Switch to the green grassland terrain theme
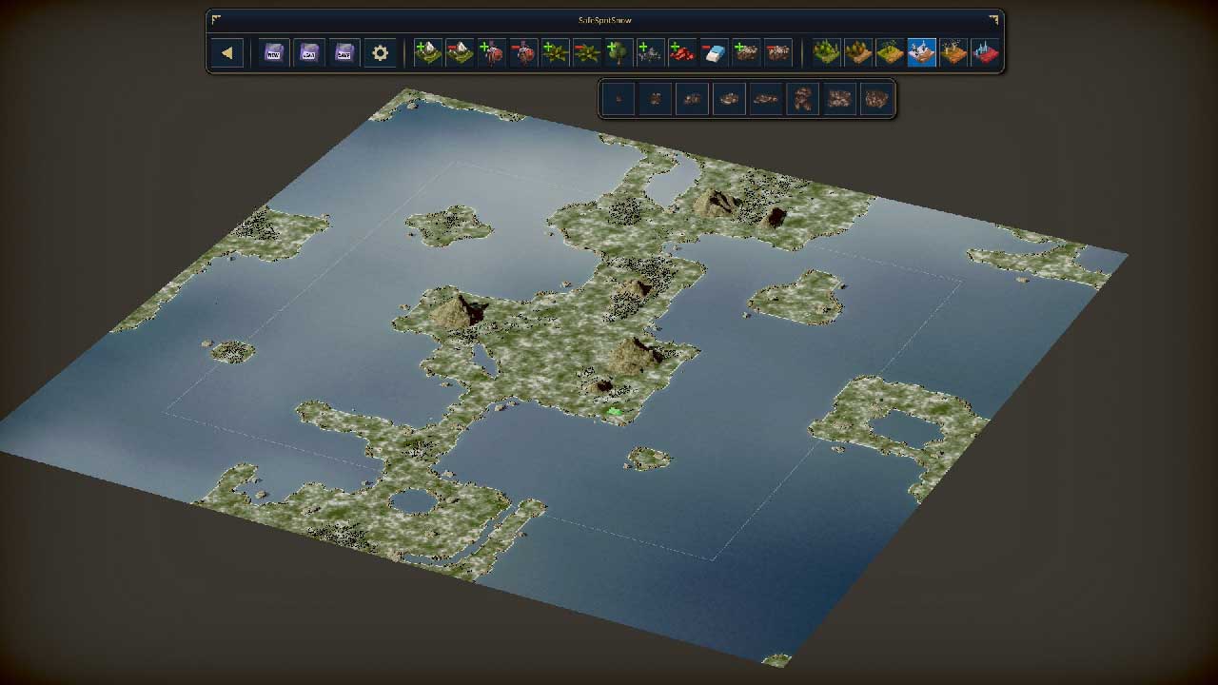Image resolution: width=1218 pixels, height=685 pixels. (x=826, y=52)
